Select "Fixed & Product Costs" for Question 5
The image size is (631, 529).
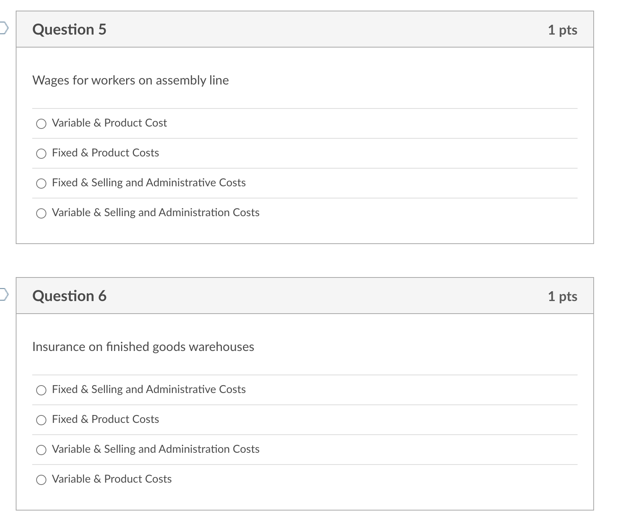(41, 154)
